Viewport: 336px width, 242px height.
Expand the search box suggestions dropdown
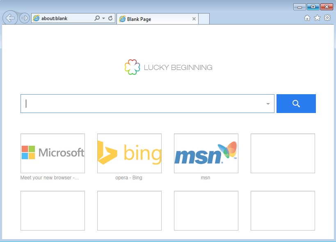pyautogui.click(x=268, y=104)
